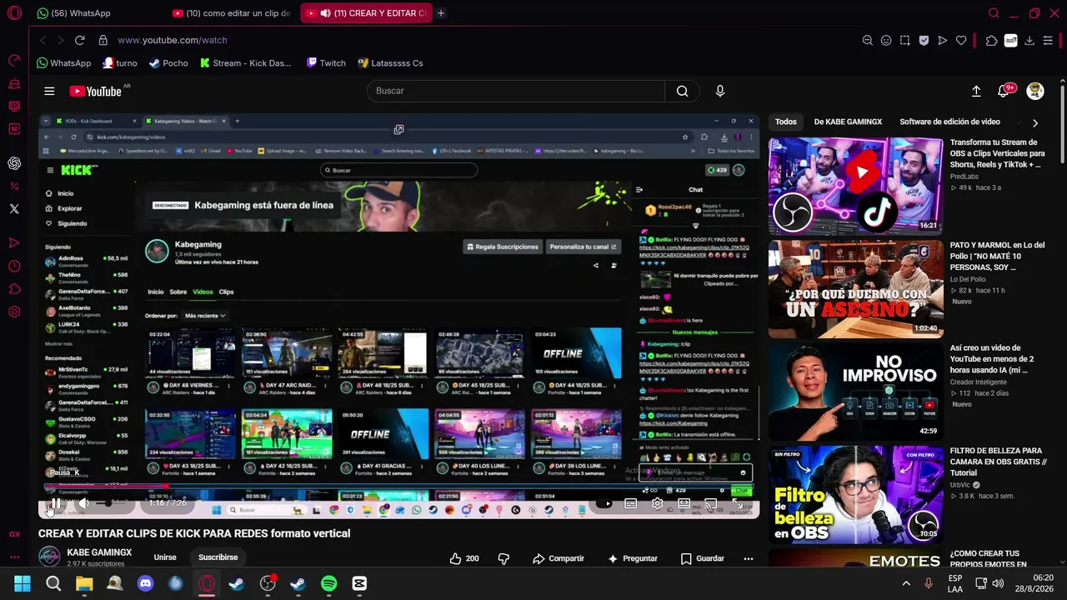Select Software de edición de video chip
Viewport: 1067px width, 600px height.
[x=949, y=122]
